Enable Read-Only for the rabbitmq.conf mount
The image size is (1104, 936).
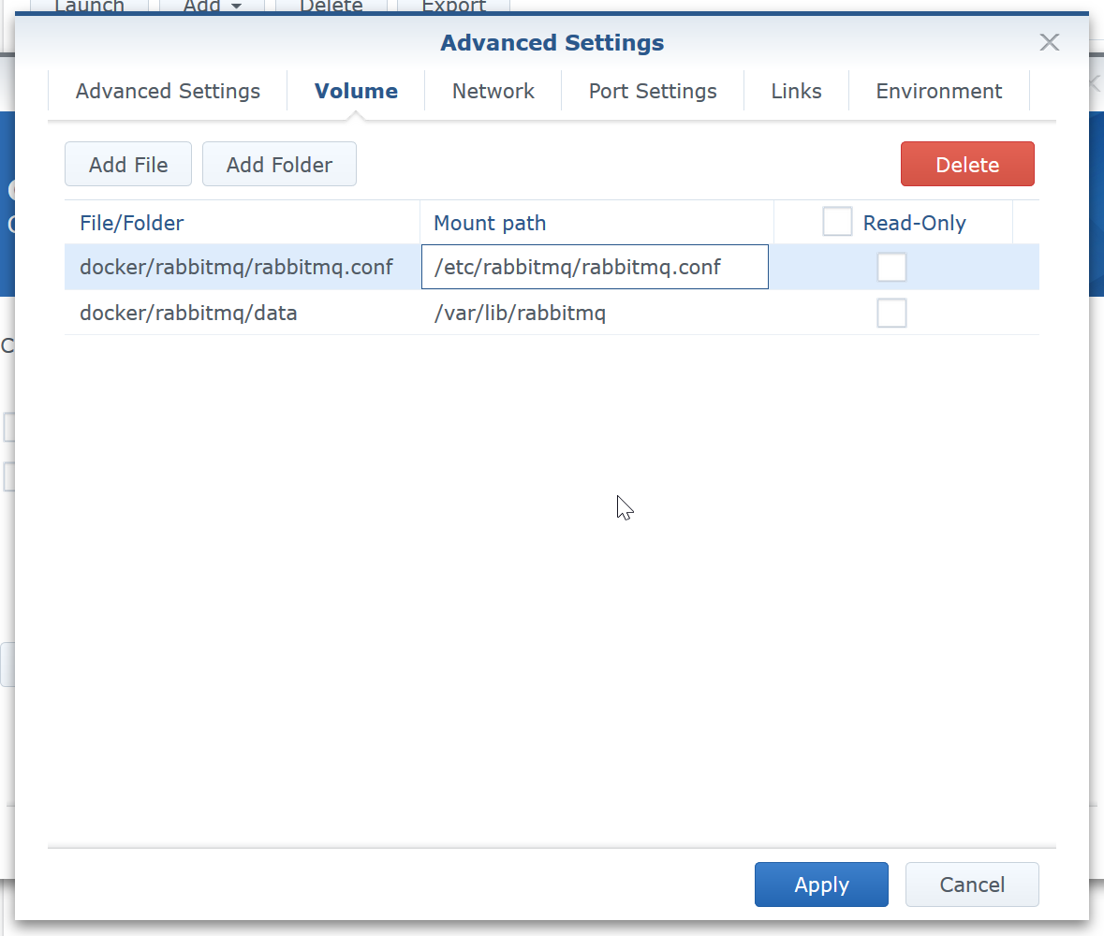891,268
